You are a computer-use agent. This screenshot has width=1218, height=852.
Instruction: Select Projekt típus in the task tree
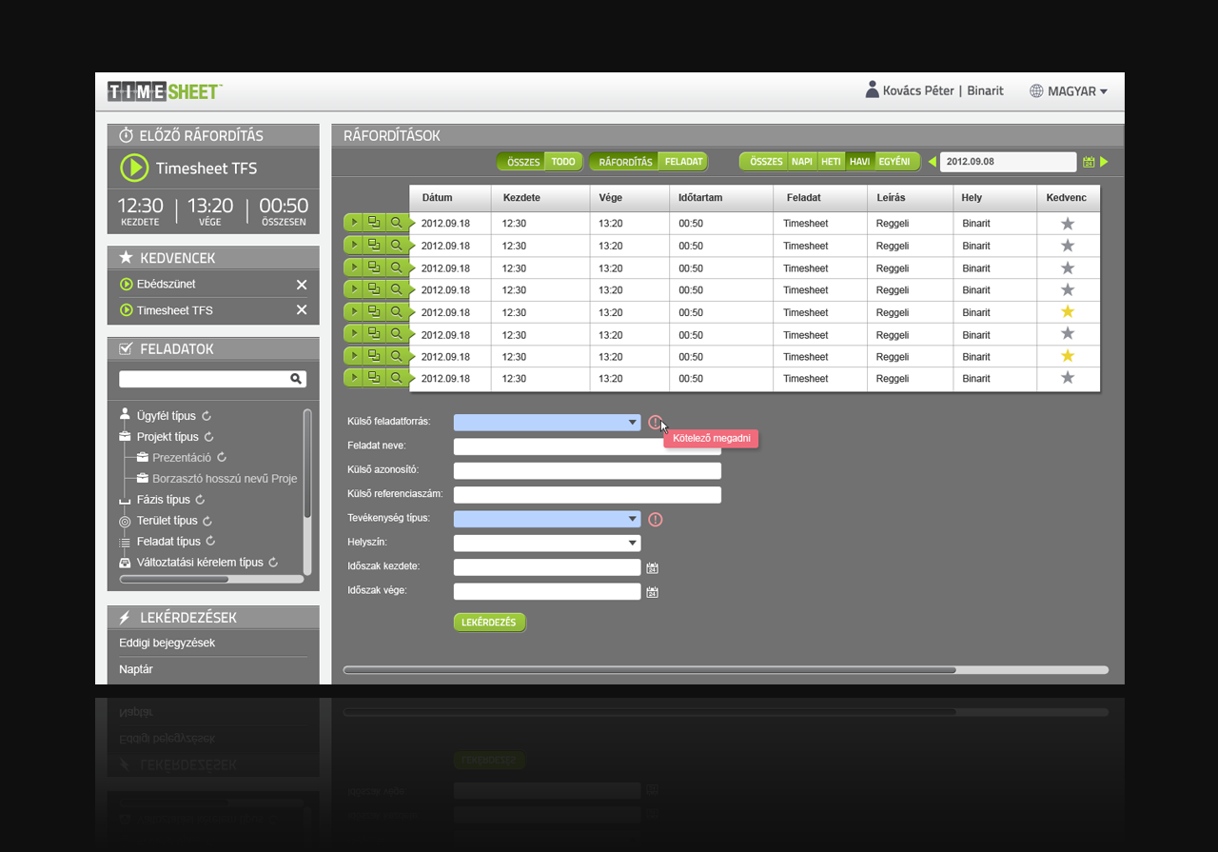tap(167, 437)
